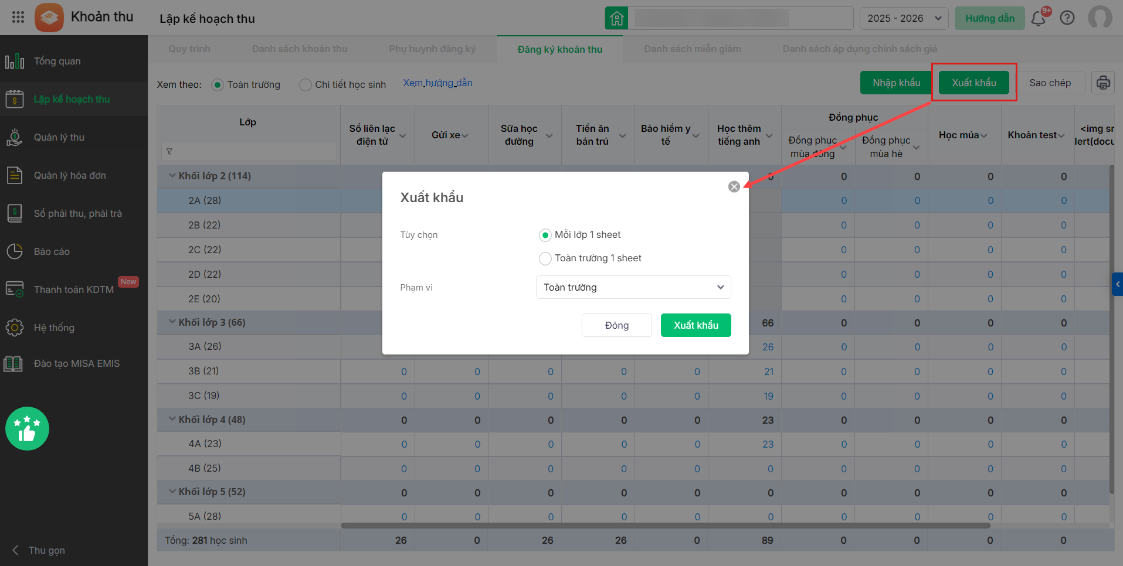
Task: Click the thumbs-up feedback icon
Action: point(27,428)
